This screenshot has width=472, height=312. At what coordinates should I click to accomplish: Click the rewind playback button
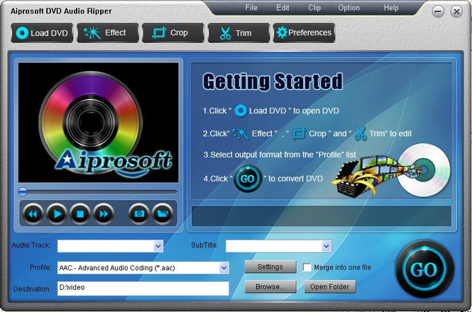33,214
